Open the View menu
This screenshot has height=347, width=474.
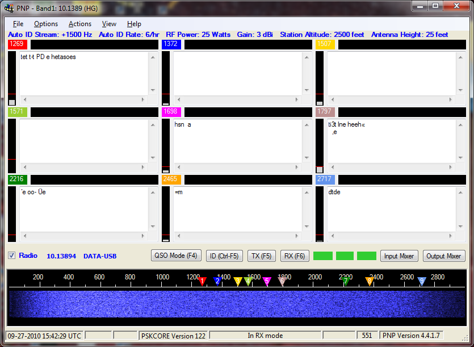click(109, 24)
